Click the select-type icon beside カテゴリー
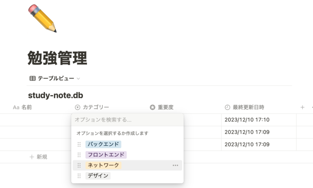 [x=77, y=107]
